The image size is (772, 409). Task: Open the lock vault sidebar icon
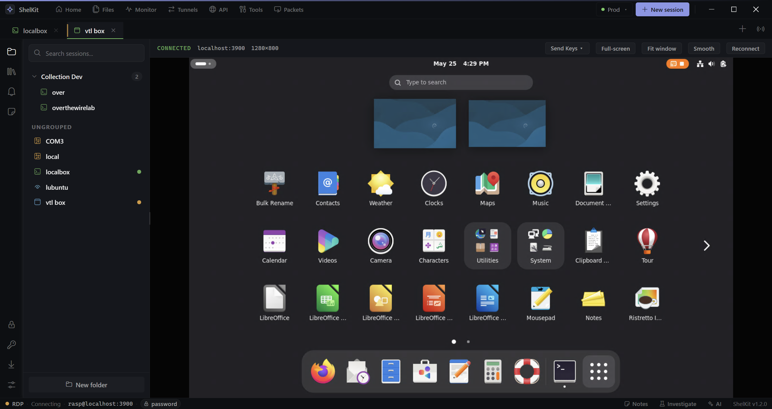[x=11, y=325]
